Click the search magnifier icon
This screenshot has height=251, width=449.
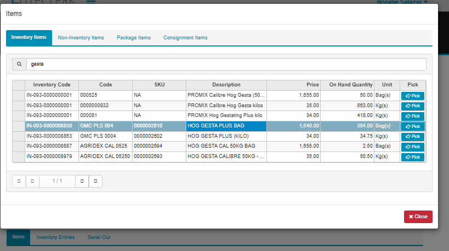(x=19, y=64)
